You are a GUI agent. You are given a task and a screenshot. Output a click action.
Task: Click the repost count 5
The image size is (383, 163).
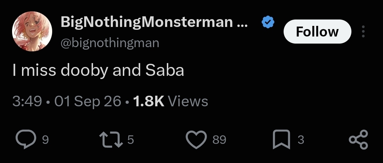[x=131, y=140]
